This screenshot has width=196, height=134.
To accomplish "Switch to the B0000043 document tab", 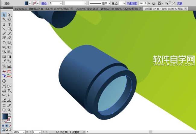I will click(x=42, y=9).
